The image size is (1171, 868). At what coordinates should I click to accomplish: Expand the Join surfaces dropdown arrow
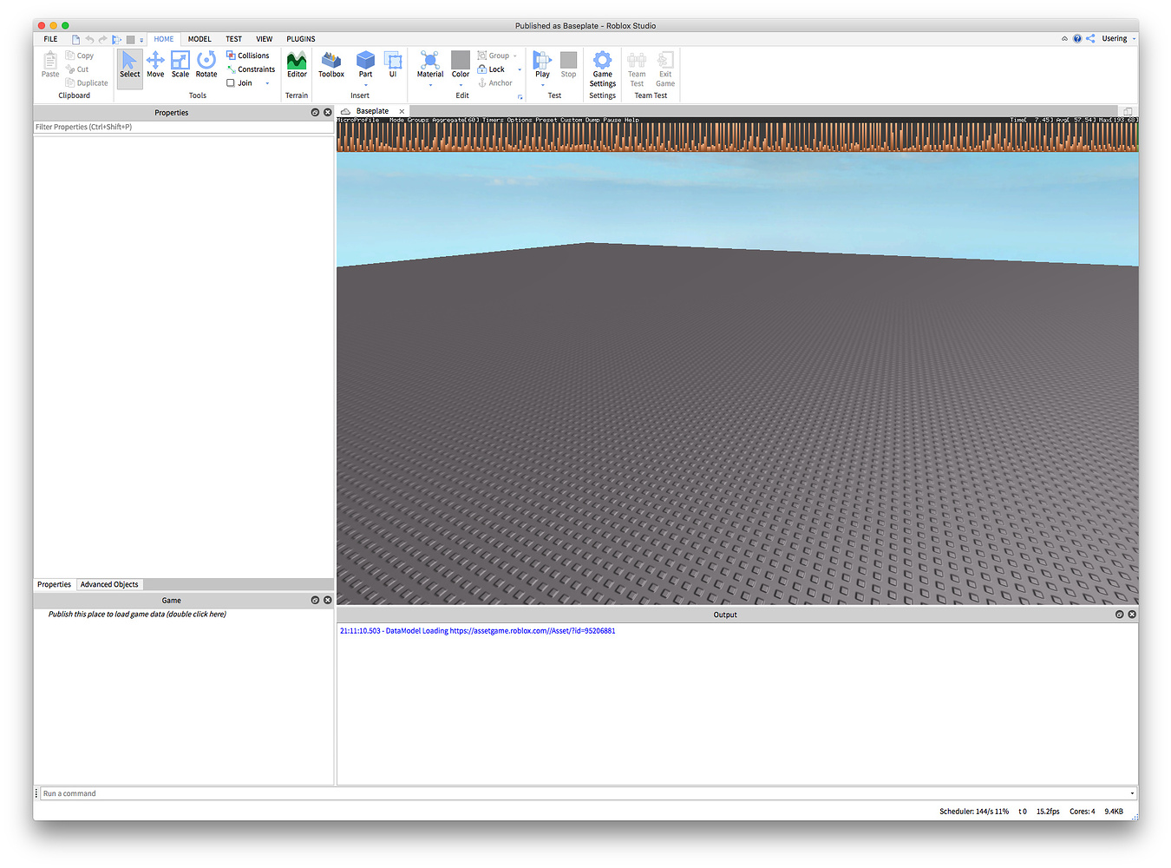pyautogui.click(x=267, y=83)
